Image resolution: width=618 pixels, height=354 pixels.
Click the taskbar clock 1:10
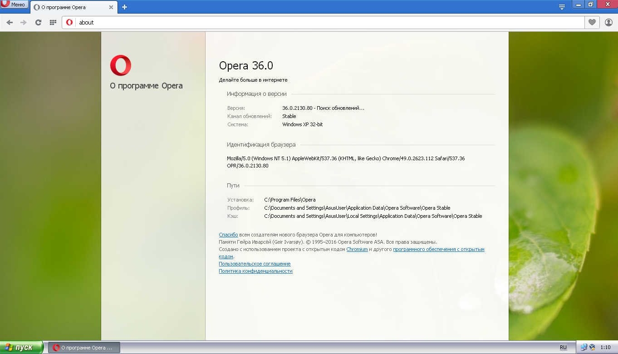[605, 348]
